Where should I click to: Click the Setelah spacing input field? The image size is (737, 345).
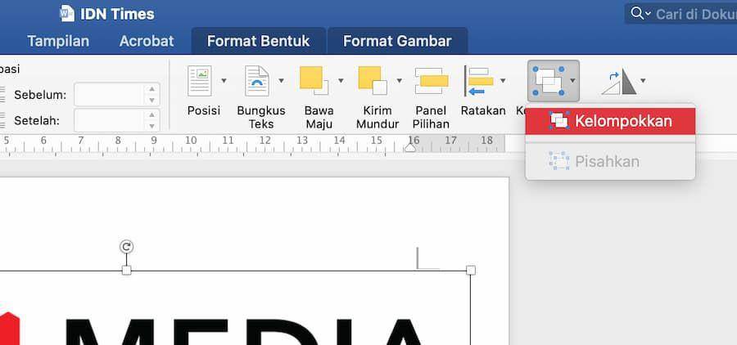(109, 121)
